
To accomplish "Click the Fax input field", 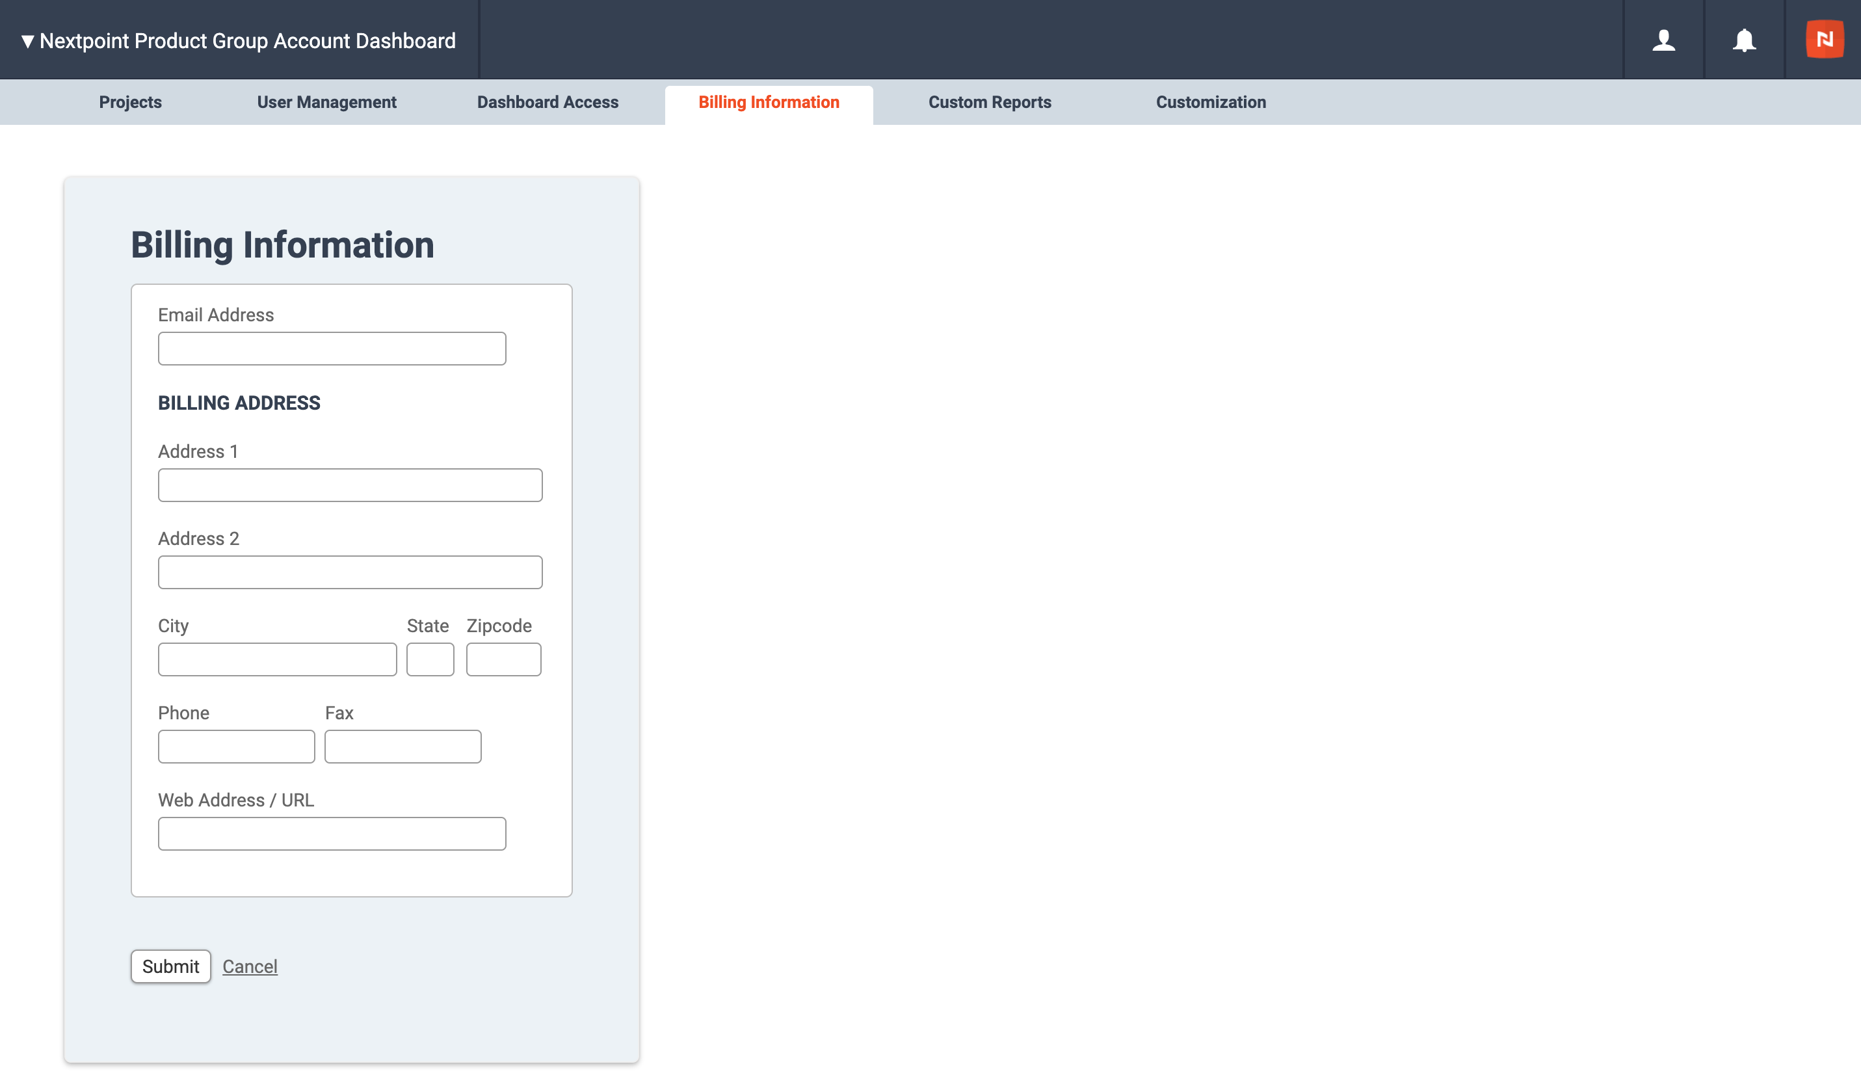I will pyautogui.click(x=403, y=747).
